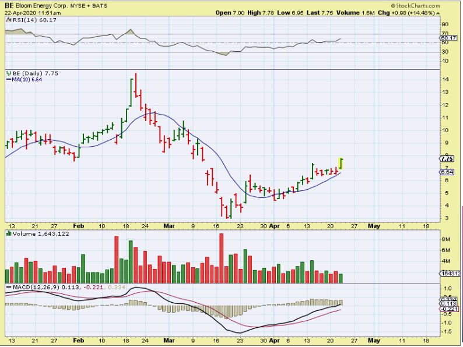Click the volume icon before Volume 1,643,122
463x347 pixels.
click(9, 234)
